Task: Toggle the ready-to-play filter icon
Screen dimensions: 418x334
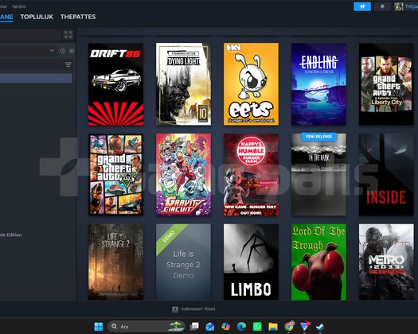Action: point(72,51)
